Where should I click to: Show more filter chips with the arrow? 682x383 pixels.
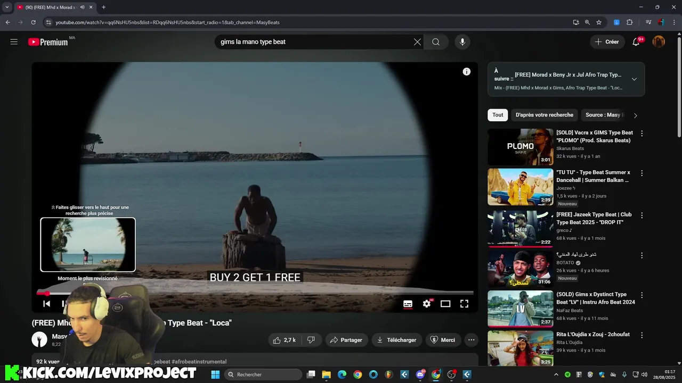pos(635,115)
